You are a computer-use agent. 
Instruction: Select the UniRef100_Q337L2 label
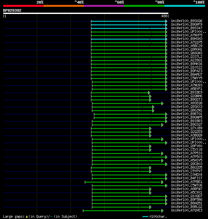point(187,57)
